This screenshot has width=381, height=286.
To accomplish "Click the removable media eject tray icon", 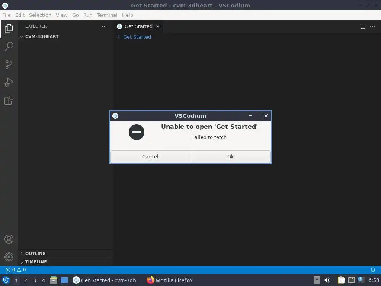I will click(x=317, y=280).
